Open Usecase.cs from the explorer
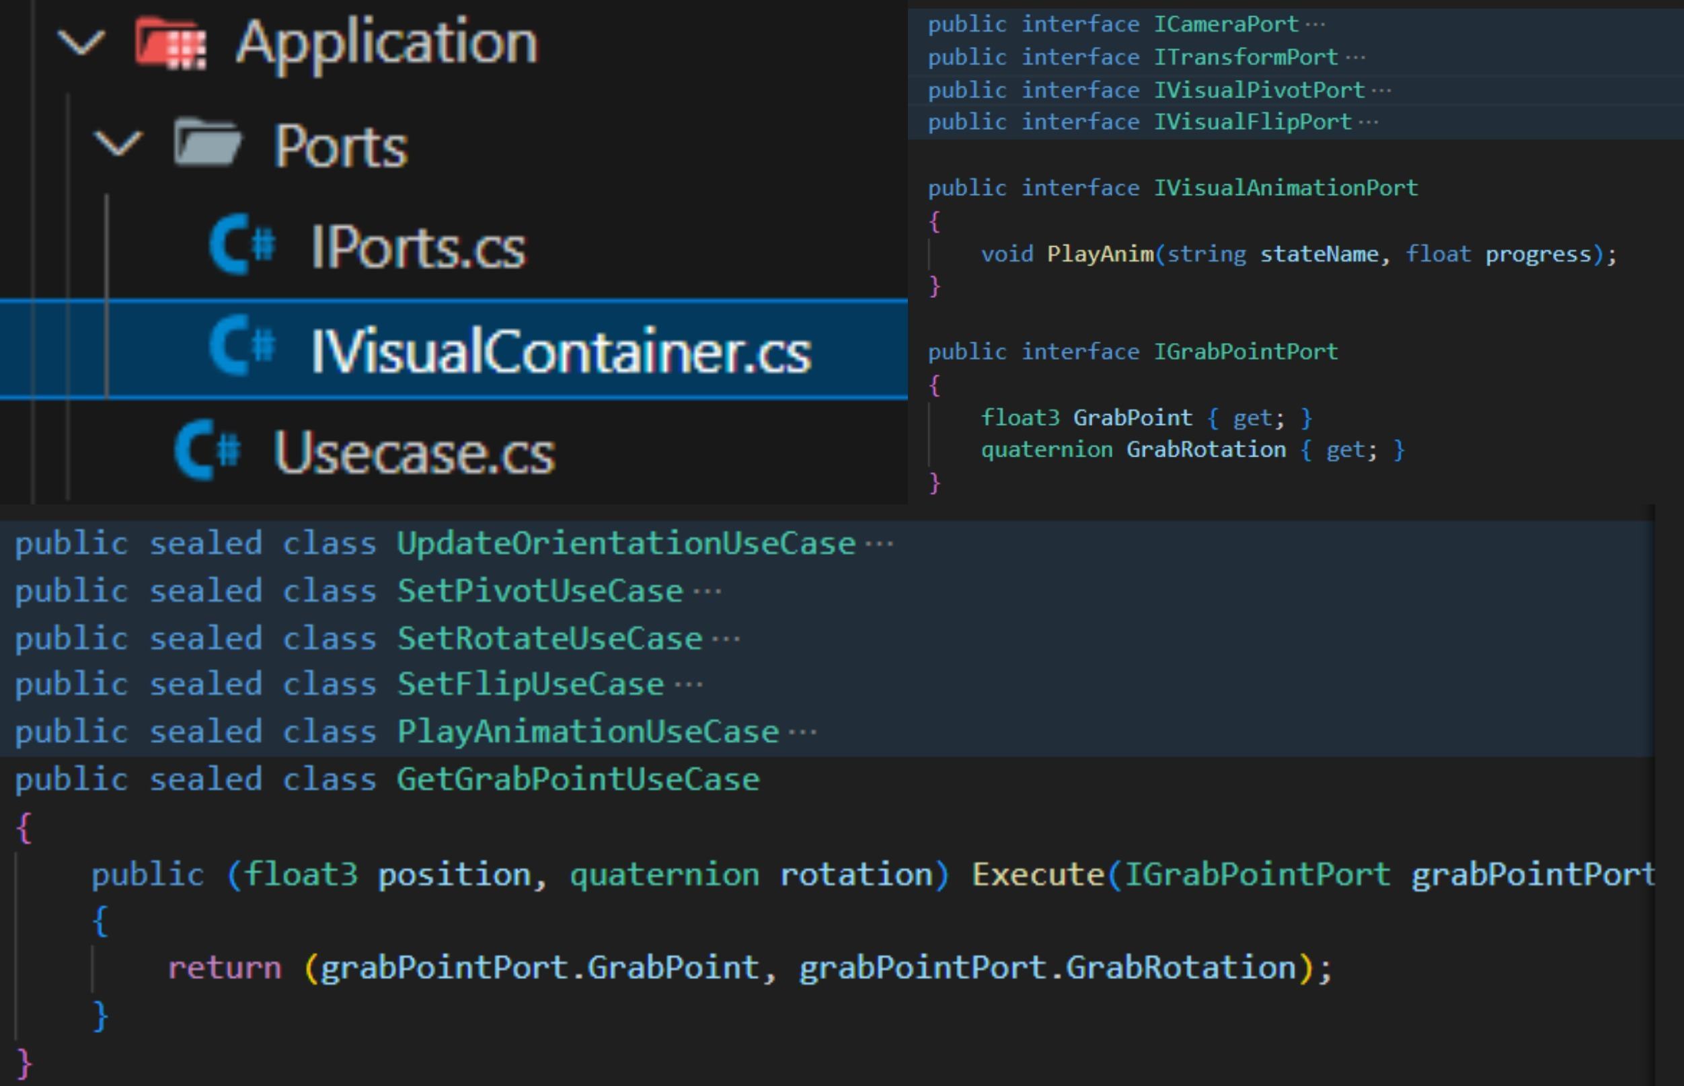This screenshot has width=1684, height=1086. click(x=414, y=453)
